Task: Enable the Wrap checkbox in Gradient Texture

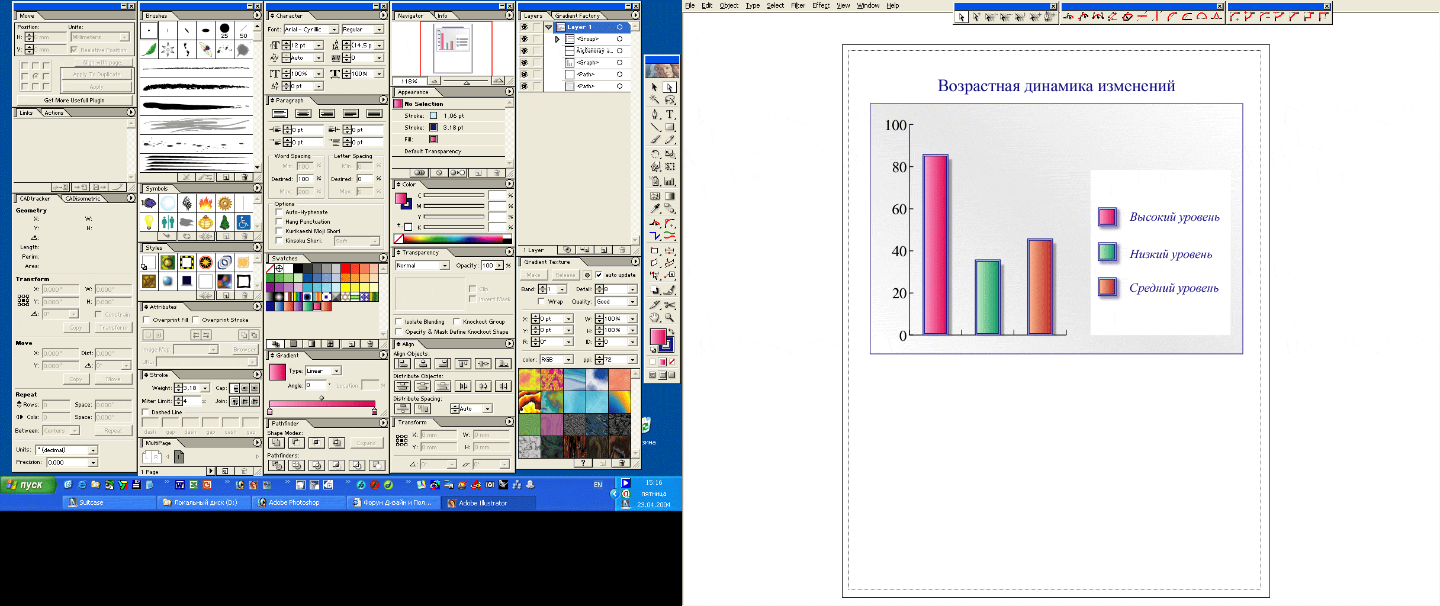Action: point(541,302)
